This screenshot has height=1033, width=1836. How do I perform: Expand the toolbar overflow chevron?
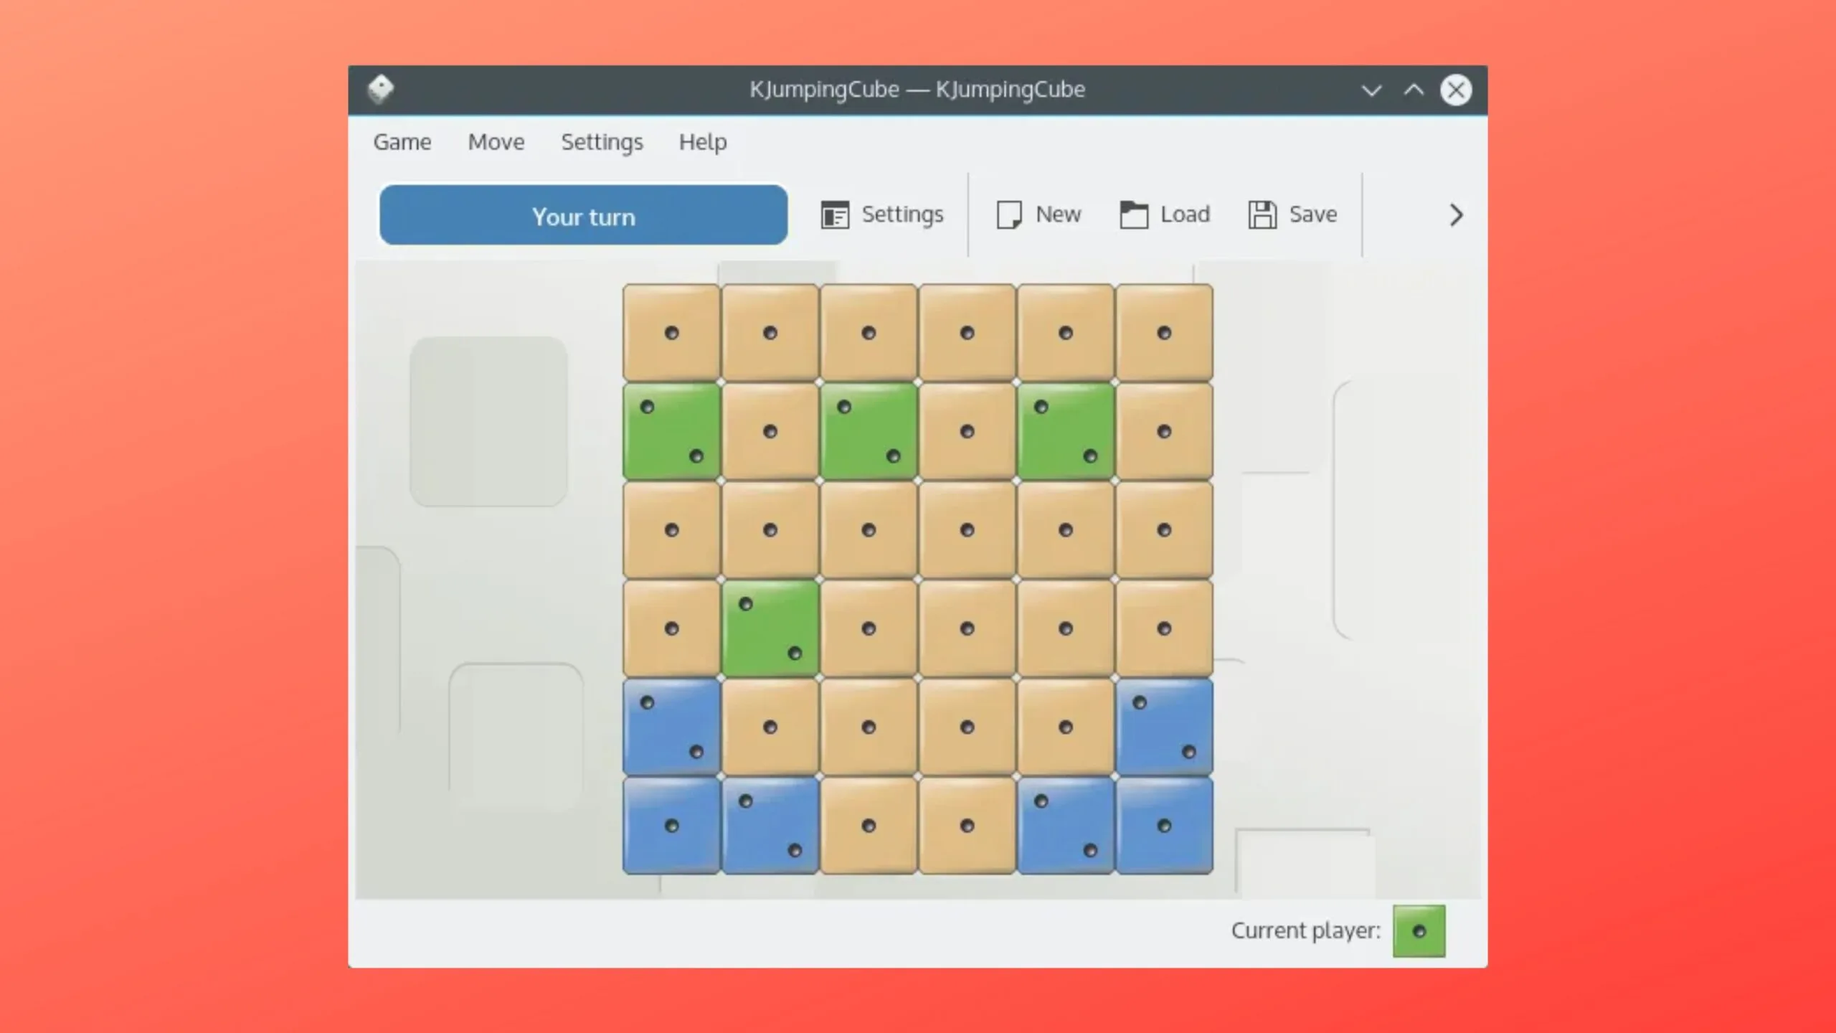[1456, 214]
